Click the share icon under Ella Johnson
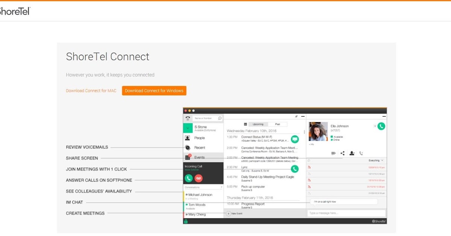The image size is (451, 236). [342, 153]
